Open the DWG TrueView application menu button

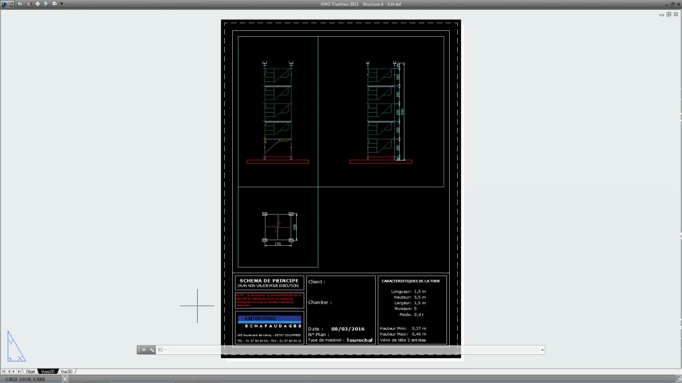[7, 4]
